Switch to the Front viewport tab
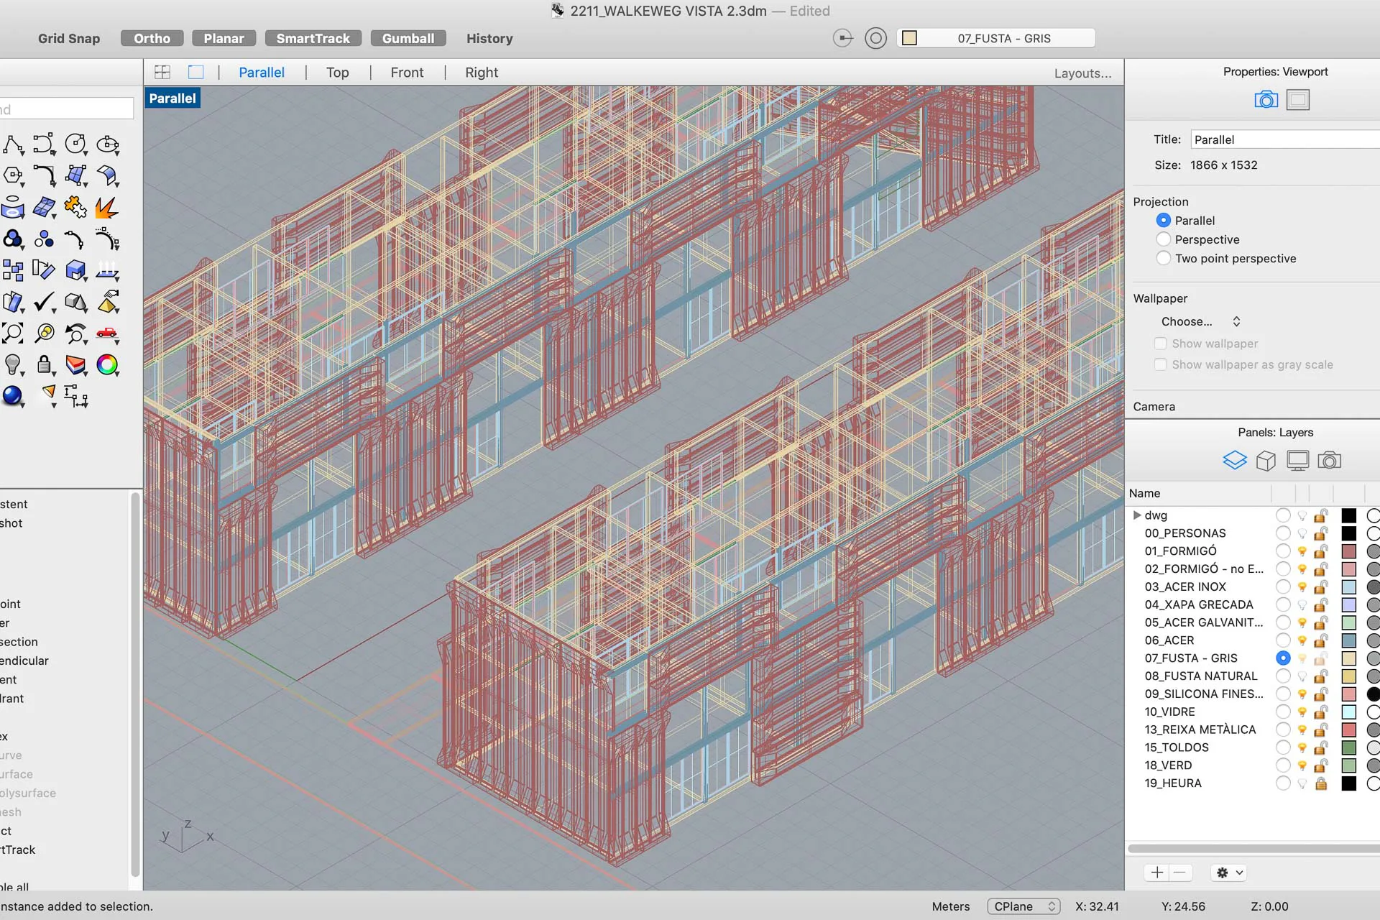1380x920 pixels. pos(407,73)
